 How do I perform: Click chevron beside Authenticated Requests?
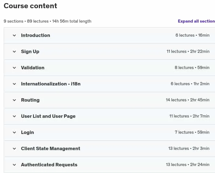pos(14,165)
